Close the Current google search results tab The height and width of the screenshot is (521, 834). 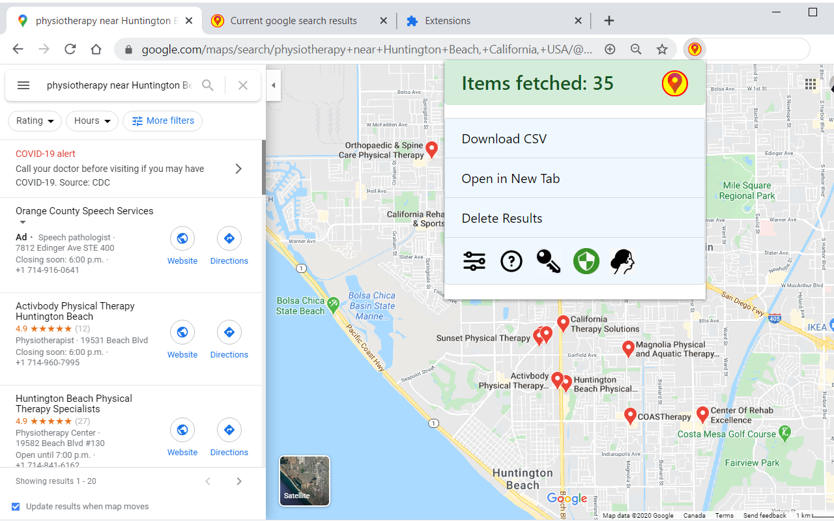tap(384, 21)
